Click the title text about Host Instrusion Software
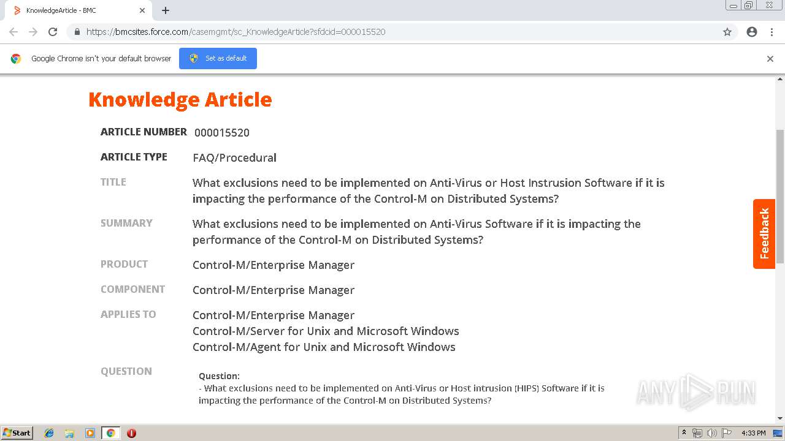This screenshot has width=785, height=441. point(429,190)
